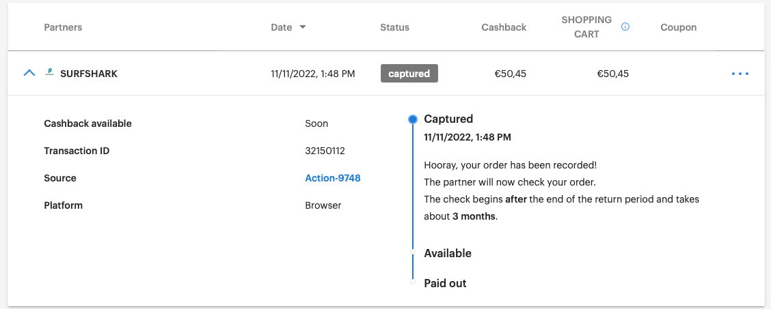Click the captured status badge
The width and height of the screenshot is (771, 309).
pyautogui.click(x=409, y=74)
